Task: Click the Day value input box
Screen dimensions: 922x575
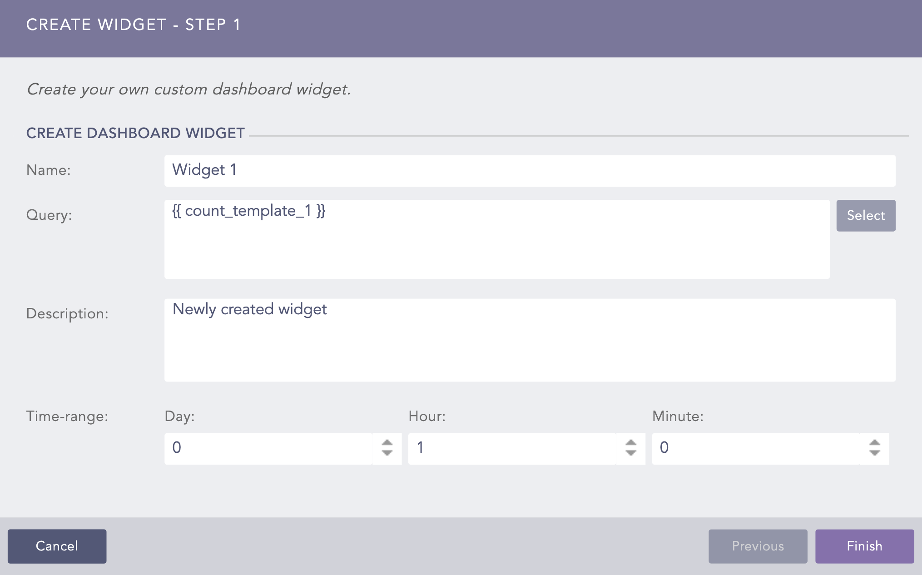Action: point(273,448)
